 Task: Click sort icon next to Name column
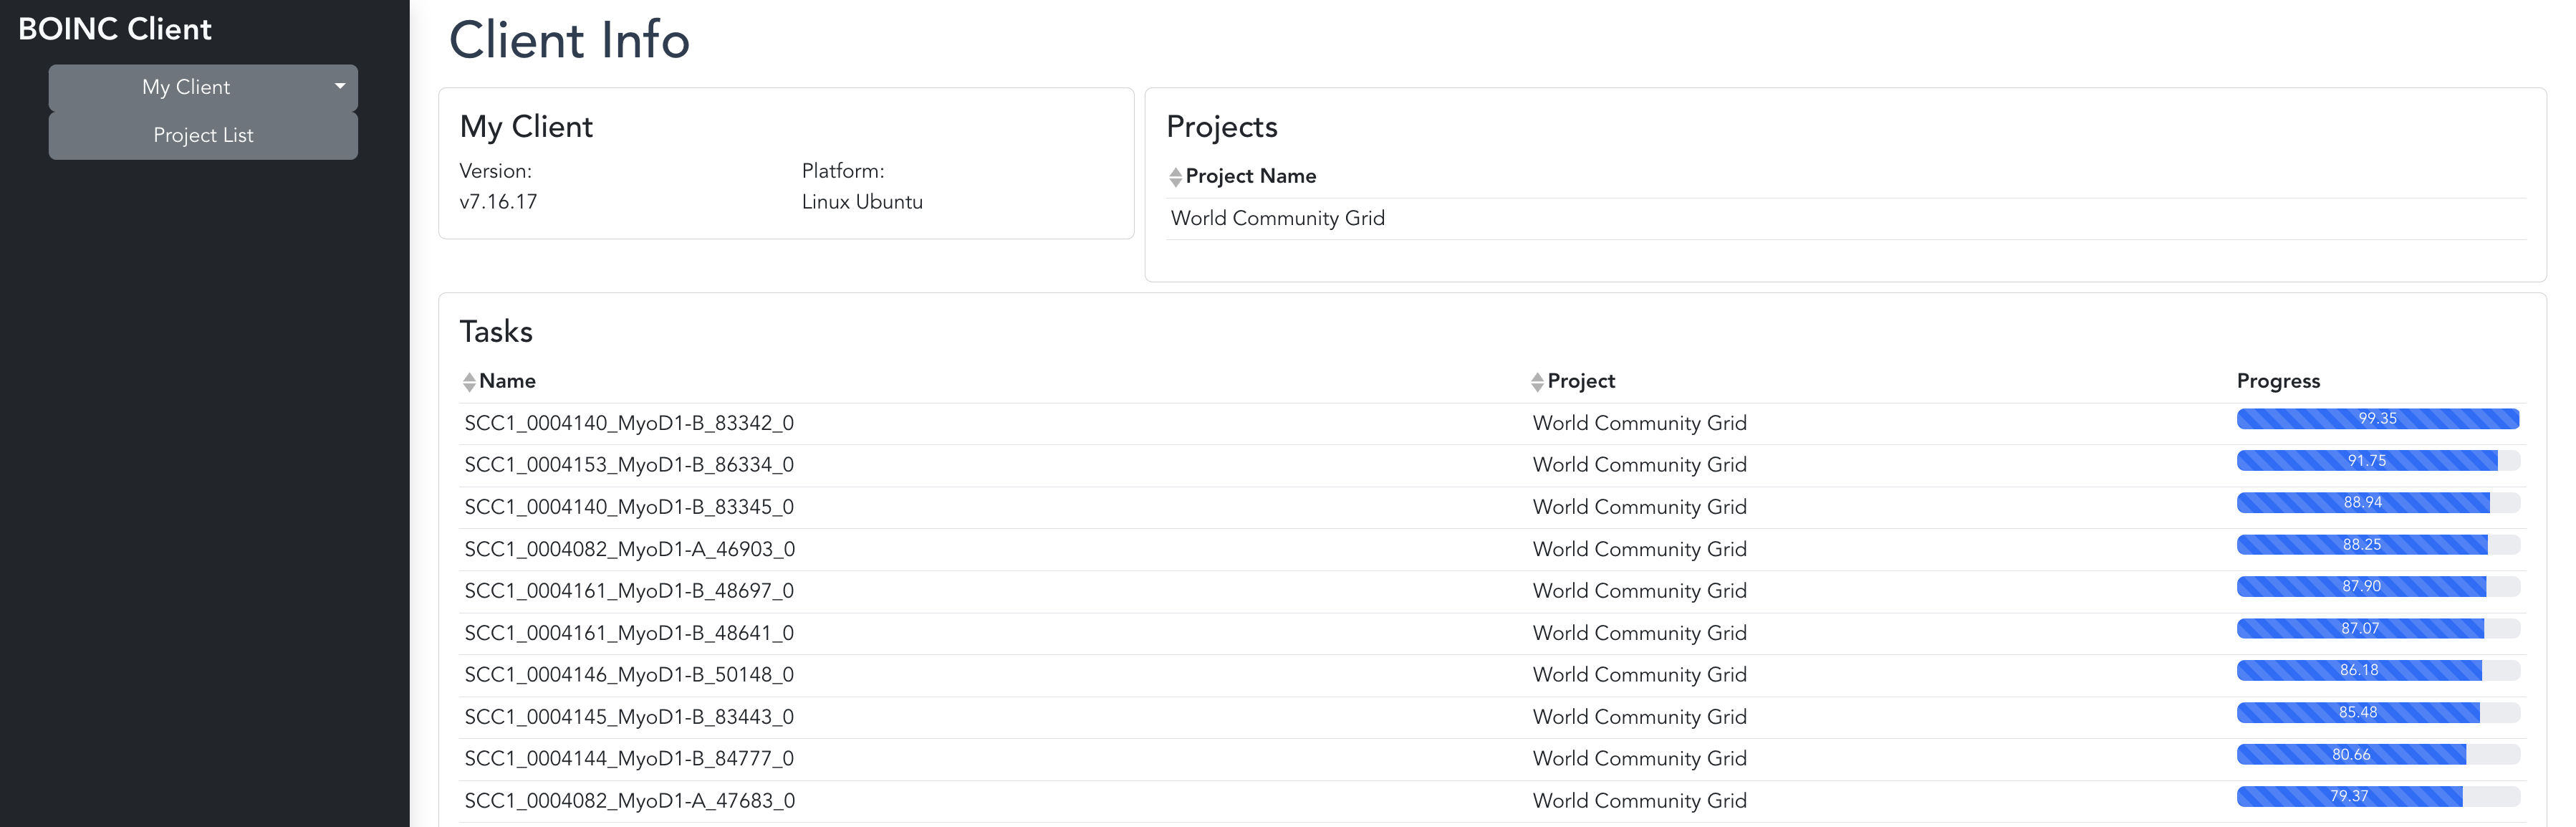tap(469, 382)
